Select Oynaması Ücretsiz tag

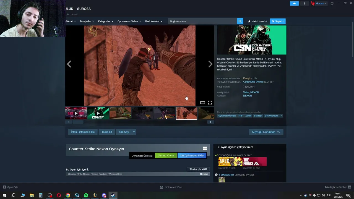(227, 116)
